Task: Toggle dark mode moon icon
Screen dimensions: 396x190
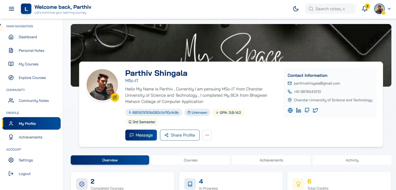Action: coord(296,9)
